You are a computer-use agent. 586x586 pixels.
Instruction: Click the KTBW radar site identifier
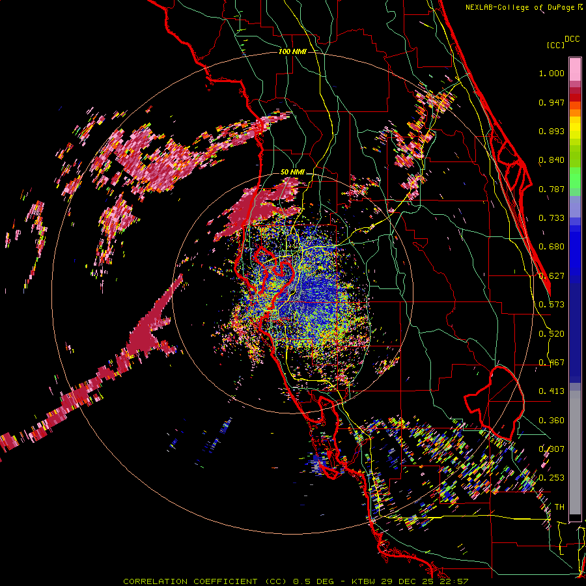pyautogui.click(x=365, y=581)
